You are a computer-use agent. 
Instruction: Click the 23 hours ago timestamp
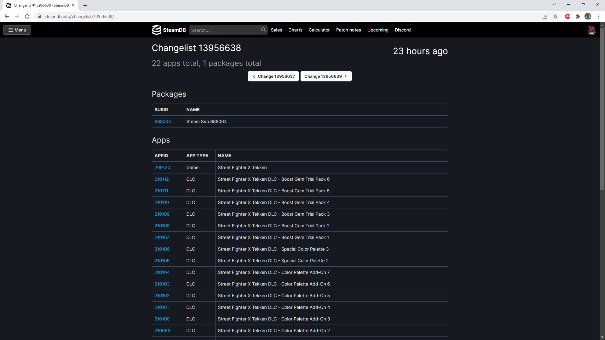420,51
